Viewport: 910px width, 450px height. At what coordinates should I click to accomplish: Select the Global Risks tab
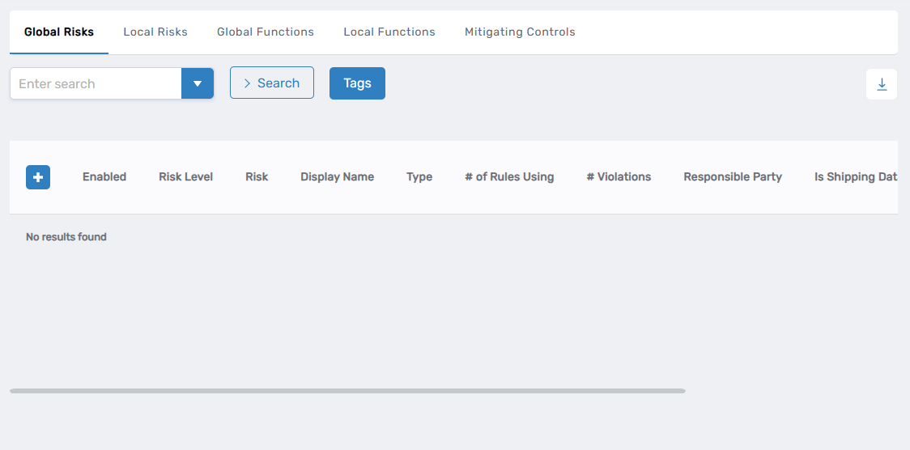[x=59, y=32]
